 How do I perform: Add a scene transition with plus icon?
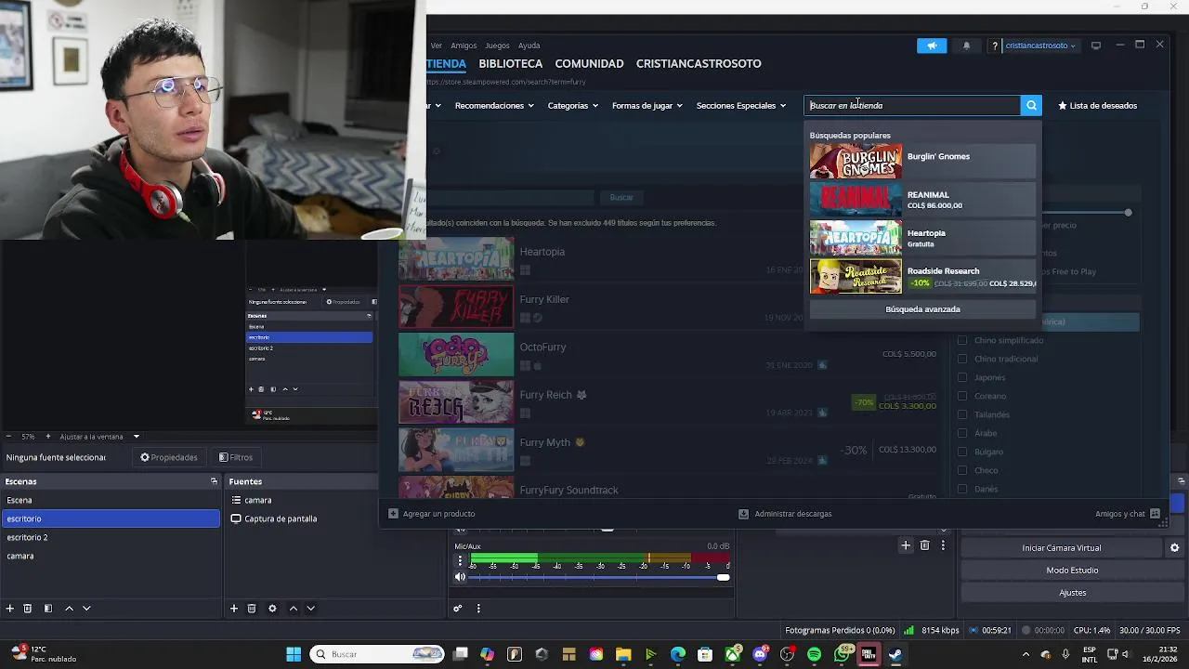(x=906, y=545)
